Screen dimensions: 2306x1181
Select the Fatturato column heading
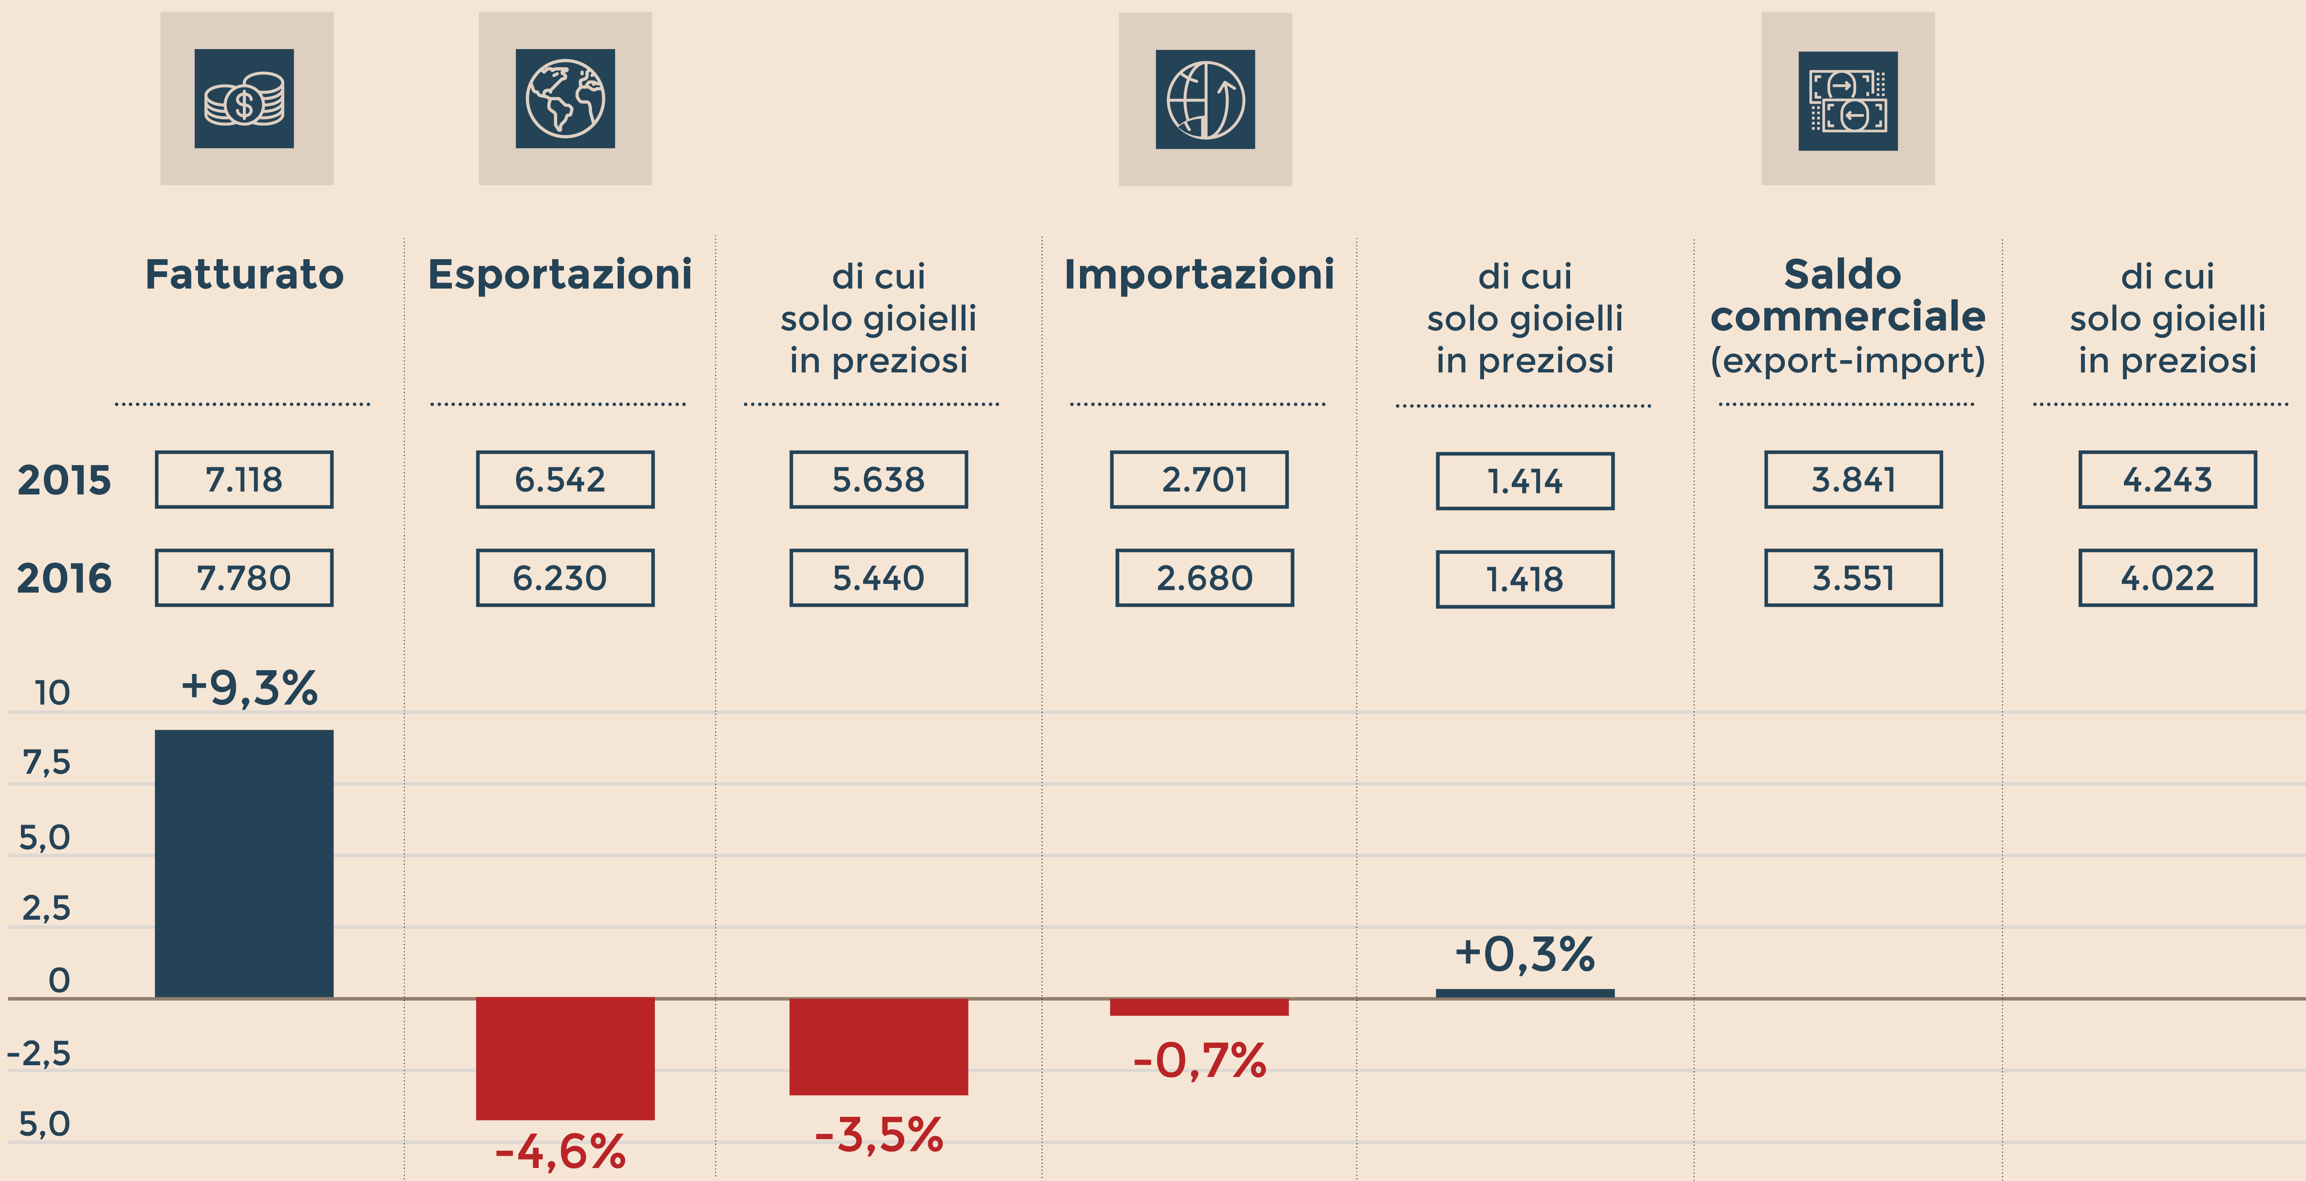click(244, 275)
